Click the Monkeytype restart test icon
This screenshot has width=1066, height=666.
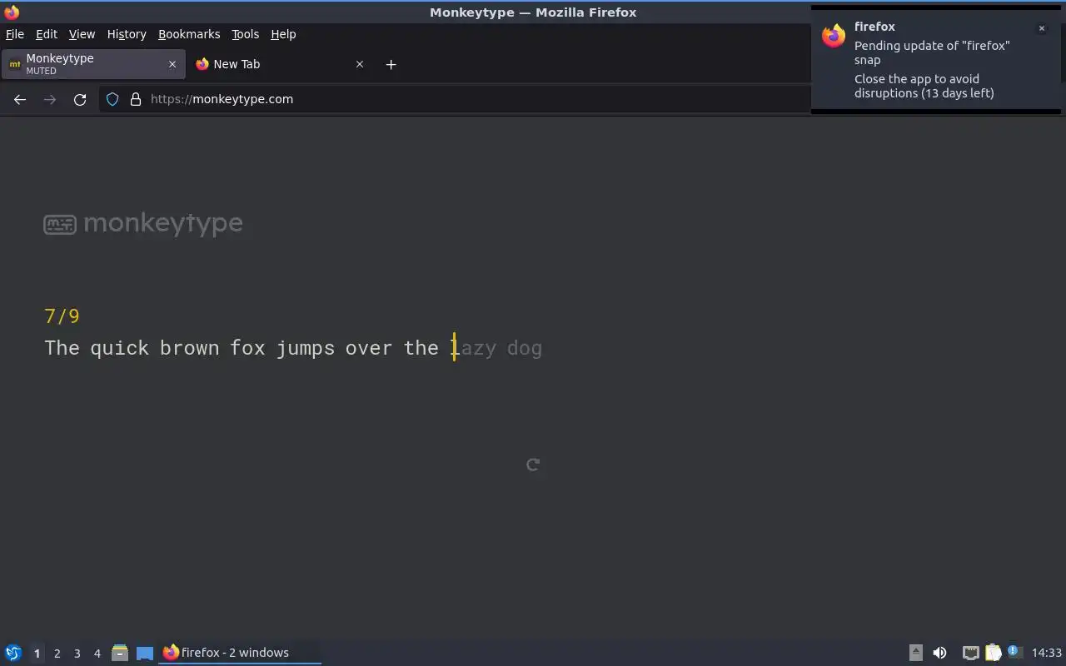coord(533,465)
